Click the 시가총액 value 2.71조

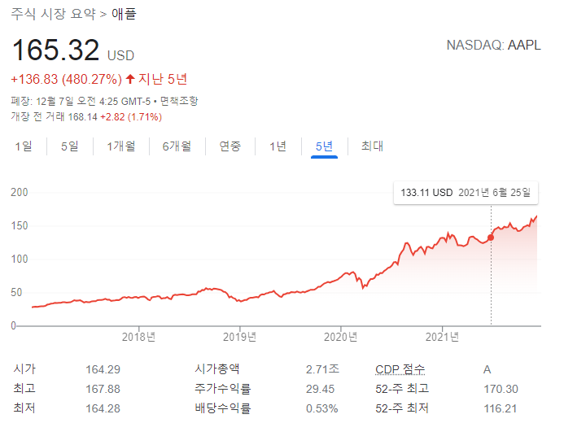coord(322,369)
